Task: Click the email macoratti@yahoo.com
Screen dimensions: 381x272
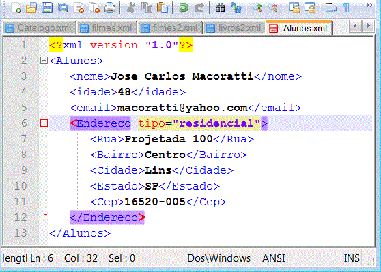Action: [x=182, y=108]
